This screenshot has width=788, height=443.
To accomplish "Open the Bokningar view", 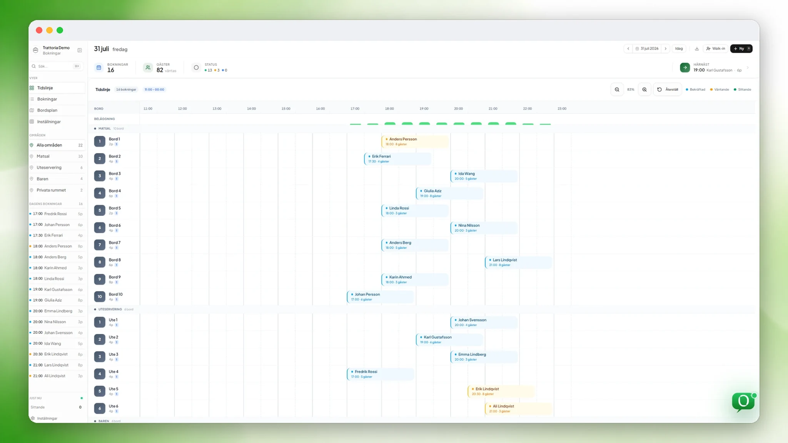I will click(57, 99).
